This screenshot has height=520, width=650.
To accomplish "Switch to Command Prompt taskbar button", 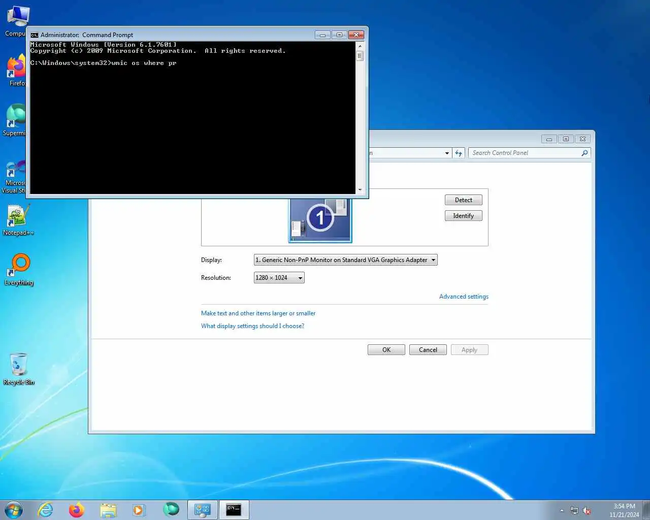I will (x=234, y=510).
